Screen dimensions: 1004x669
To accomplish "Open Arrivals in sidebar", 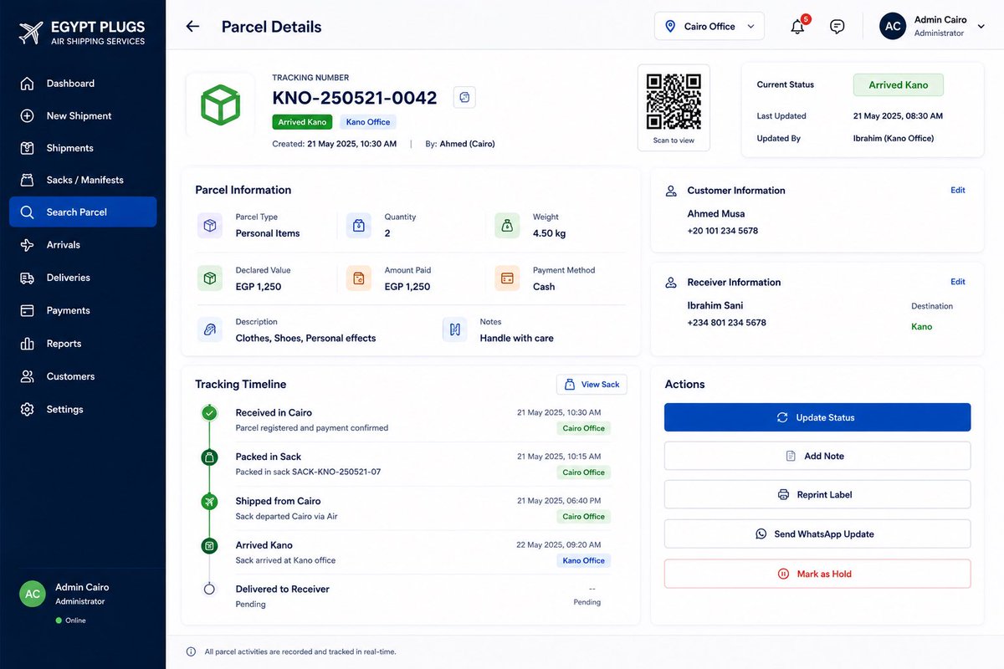I will point(83,245).
